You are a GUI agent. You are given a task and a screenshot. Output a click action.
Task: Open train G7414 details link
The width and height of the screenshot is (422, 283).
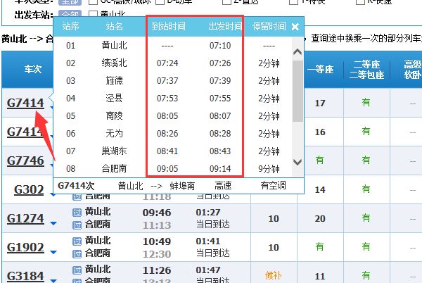click(x=25, y=103)
